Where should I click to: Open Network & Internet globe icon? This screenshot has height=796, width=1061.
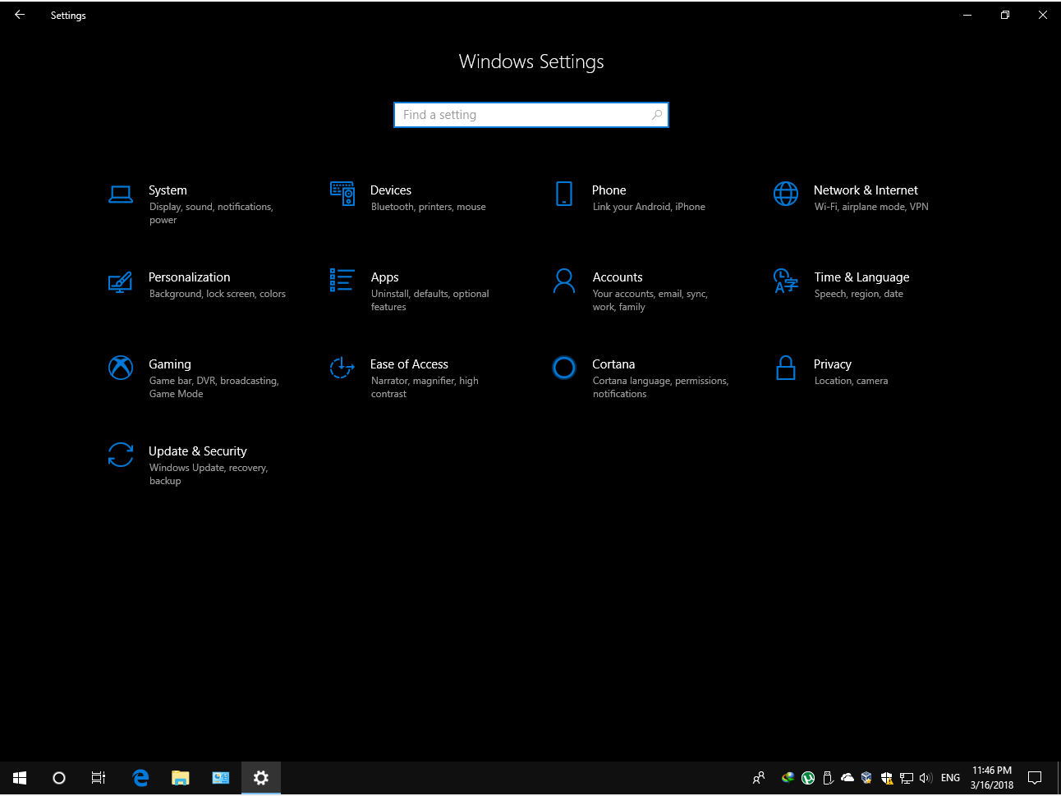tap(786, 194)
